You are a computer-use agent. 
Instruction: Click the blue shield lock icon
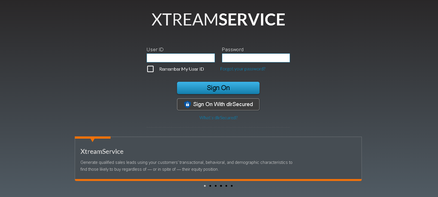point(187,104)
